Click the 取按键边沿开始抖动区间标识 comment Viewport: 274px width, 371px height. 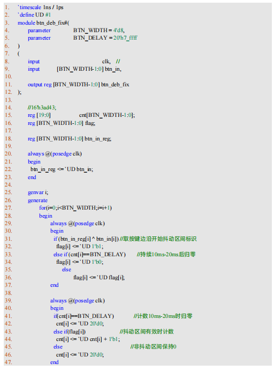(158, 239)
